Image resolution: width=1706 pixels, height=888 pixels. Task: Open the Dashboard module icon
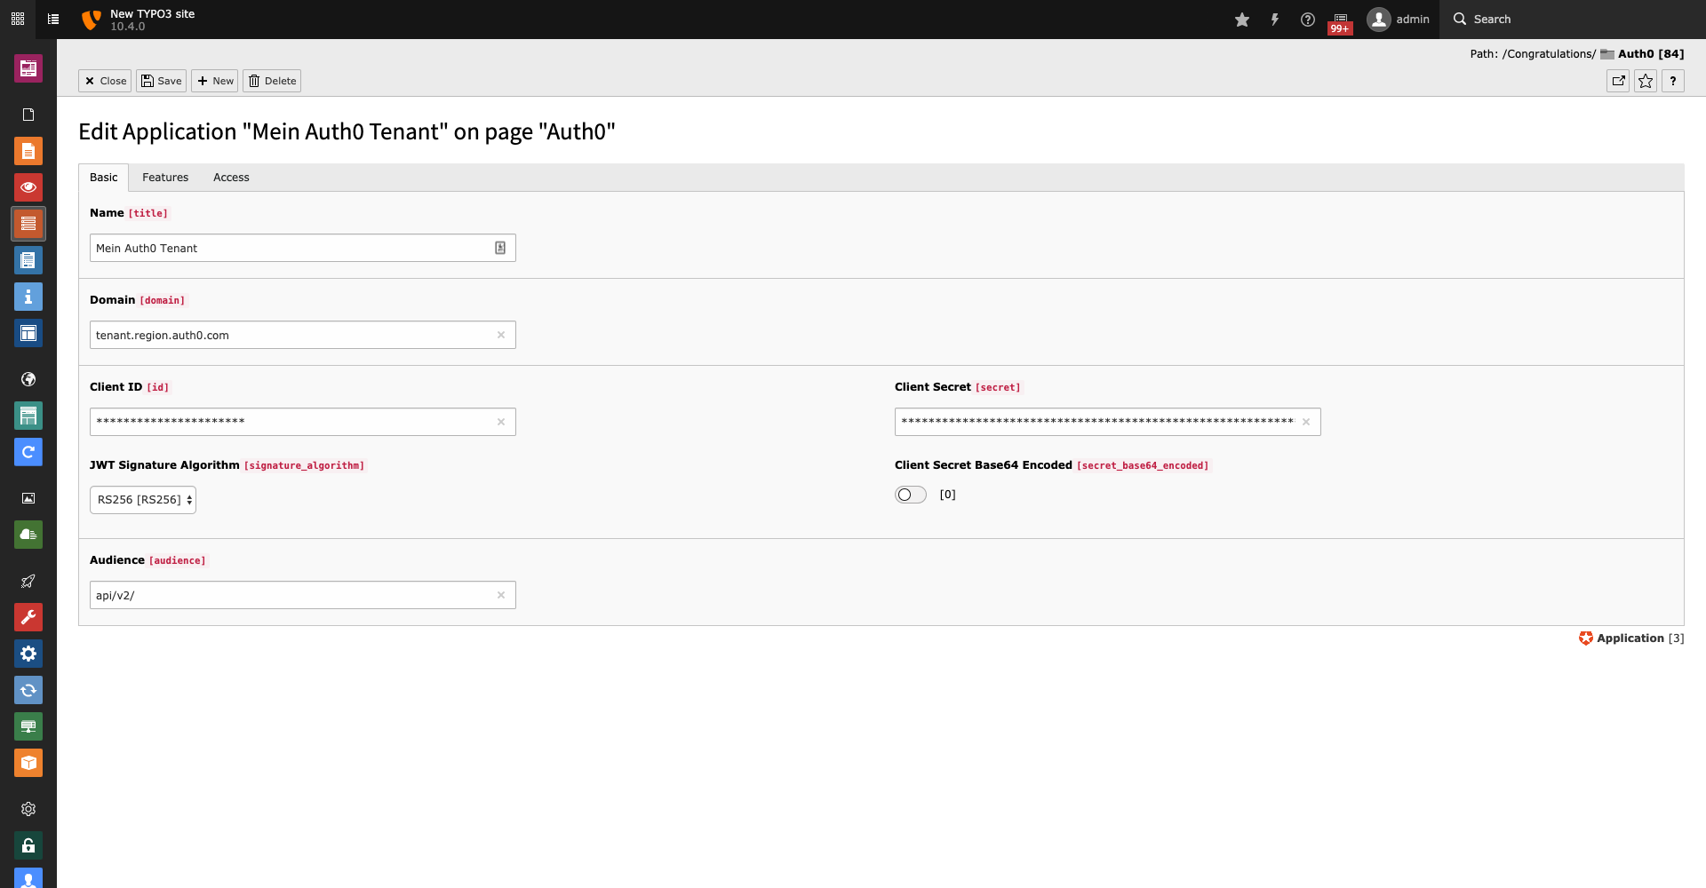28,68
